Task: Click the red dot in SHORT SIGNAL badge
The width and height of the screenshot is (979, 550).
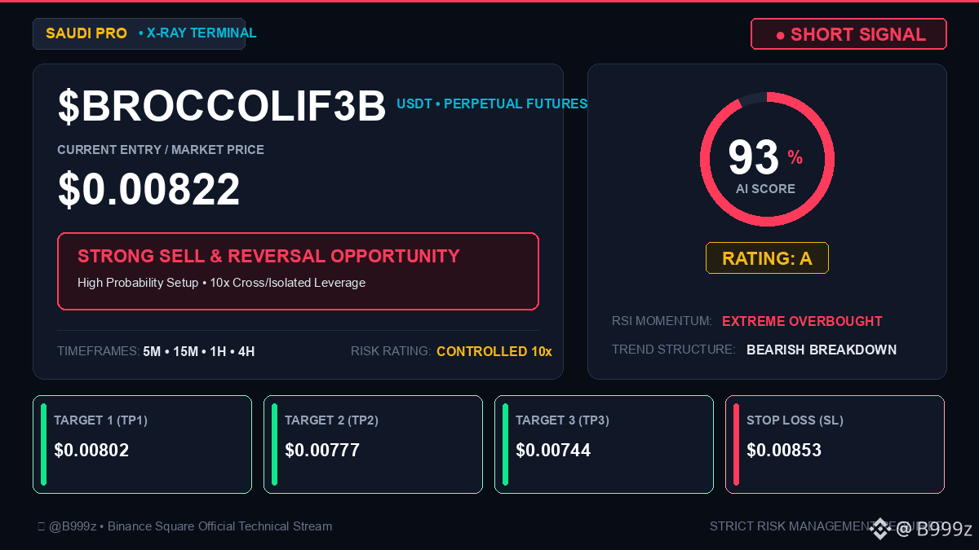Action: coord(780,36)
